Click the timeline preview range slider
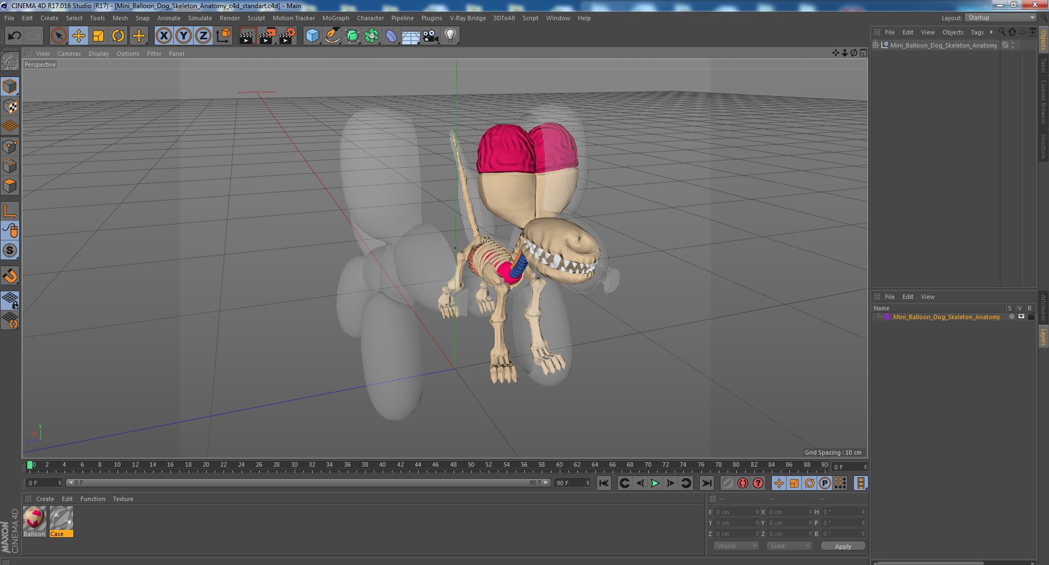The width and height of the screenshot is (1049, 565). (x=308, y=482)
